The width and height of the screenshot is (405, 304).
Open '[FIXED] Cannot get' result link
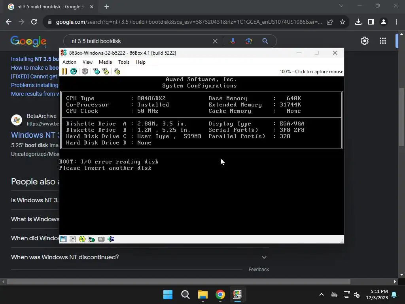[x=34, y=76]
